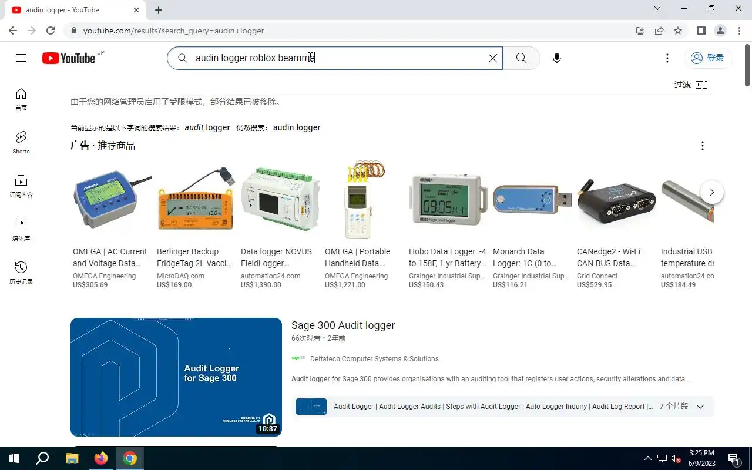This screenshot has height=470, width=752.
Task: Play the Audit Logger for Sage 300 thumbnail
Action: 176,377
